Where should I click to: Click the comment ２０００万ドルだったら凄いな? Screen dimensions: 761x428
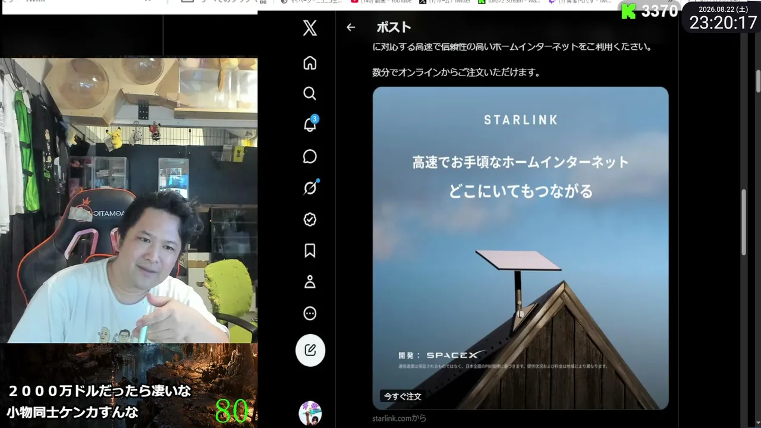click(99, 391)
